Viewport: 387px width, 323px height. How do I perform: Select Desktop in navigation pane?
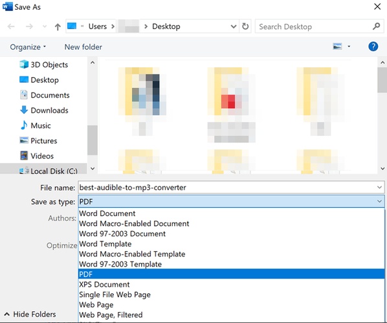coord(39,80)
